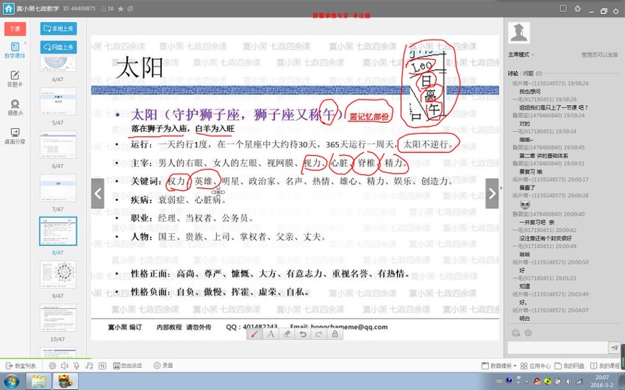Open the 摄像头 camera panel
The width and height of the screenshot is (625, 390).
click(15, 107)
